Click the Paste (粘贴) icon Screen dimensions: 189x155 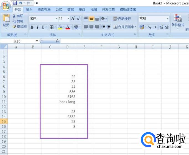(6, 18)
